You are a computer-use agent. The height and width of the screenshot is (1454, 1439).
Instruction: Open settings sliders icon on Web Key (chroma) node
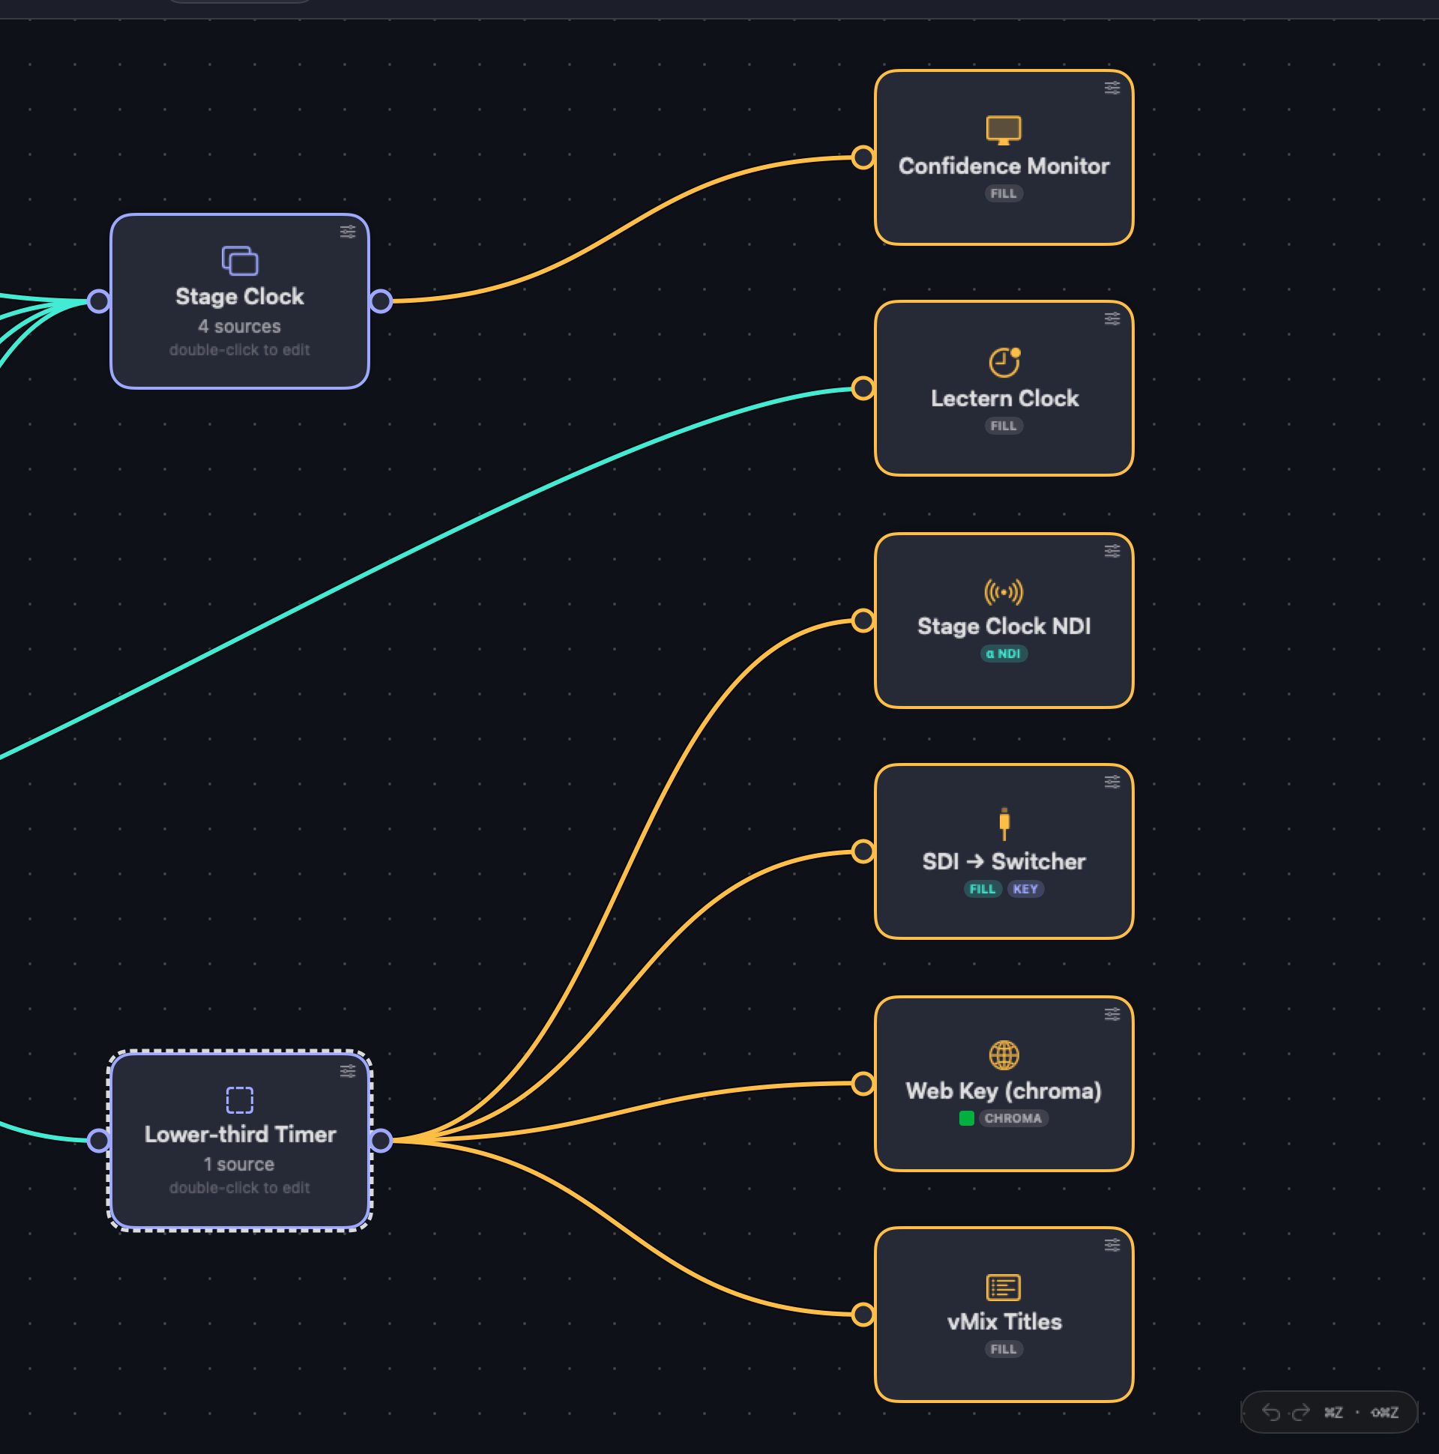(x=1112, y=1015)
